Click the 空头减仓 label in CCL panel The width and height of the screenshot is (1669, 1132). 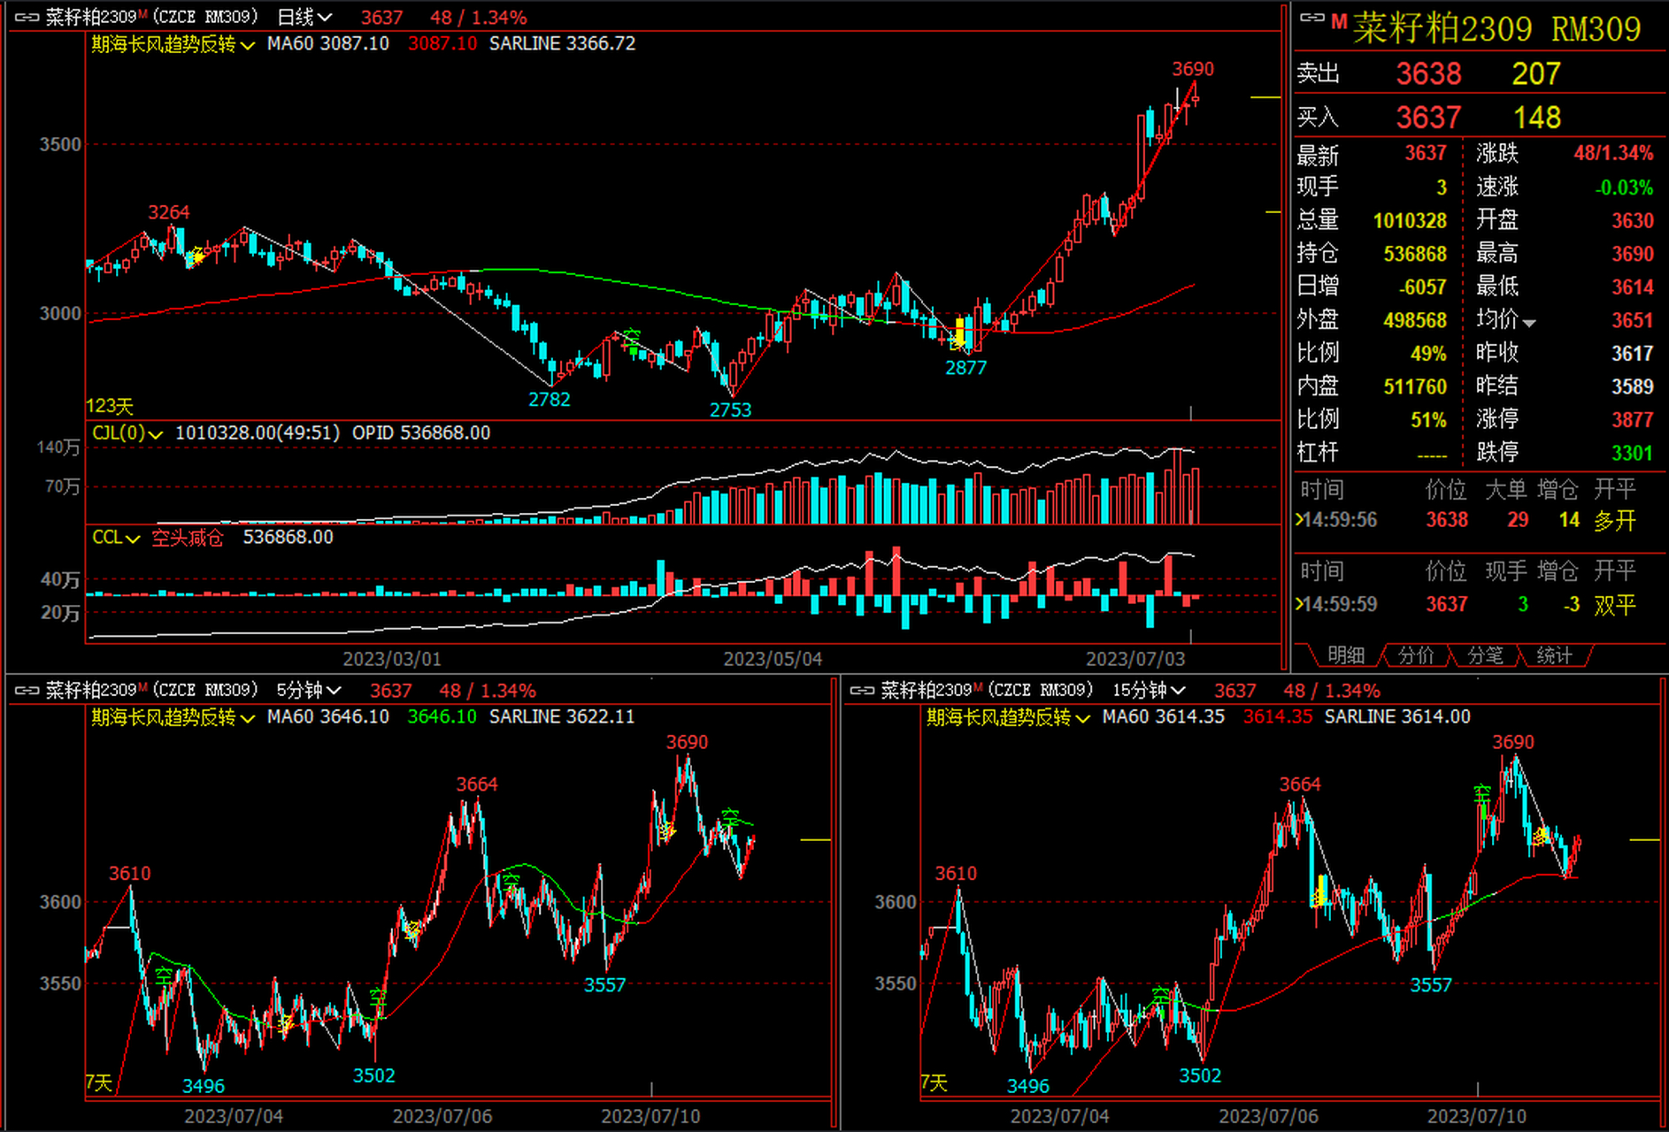click(x=188, y=538)
